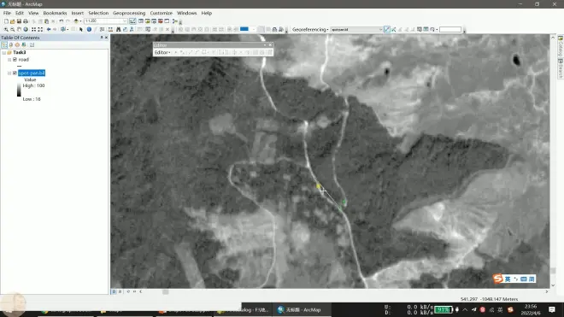Viewport: 564px width, 317px height.
Task: Open a map file with Open icon
Action: [13, 21]
